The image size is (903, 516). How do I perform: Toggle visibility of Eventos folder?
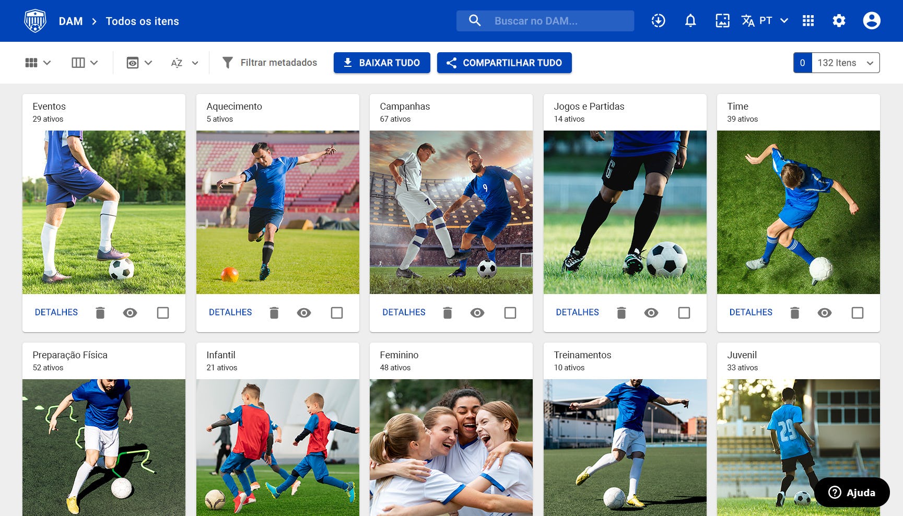pyautogui.click(x=130, y=313)
